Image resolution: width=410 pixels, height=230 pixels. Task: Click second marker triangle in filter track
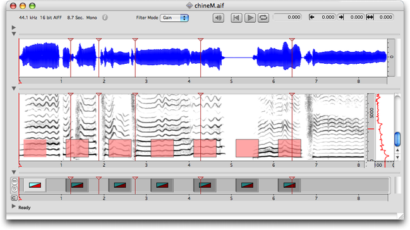click(x=99, y=178)
